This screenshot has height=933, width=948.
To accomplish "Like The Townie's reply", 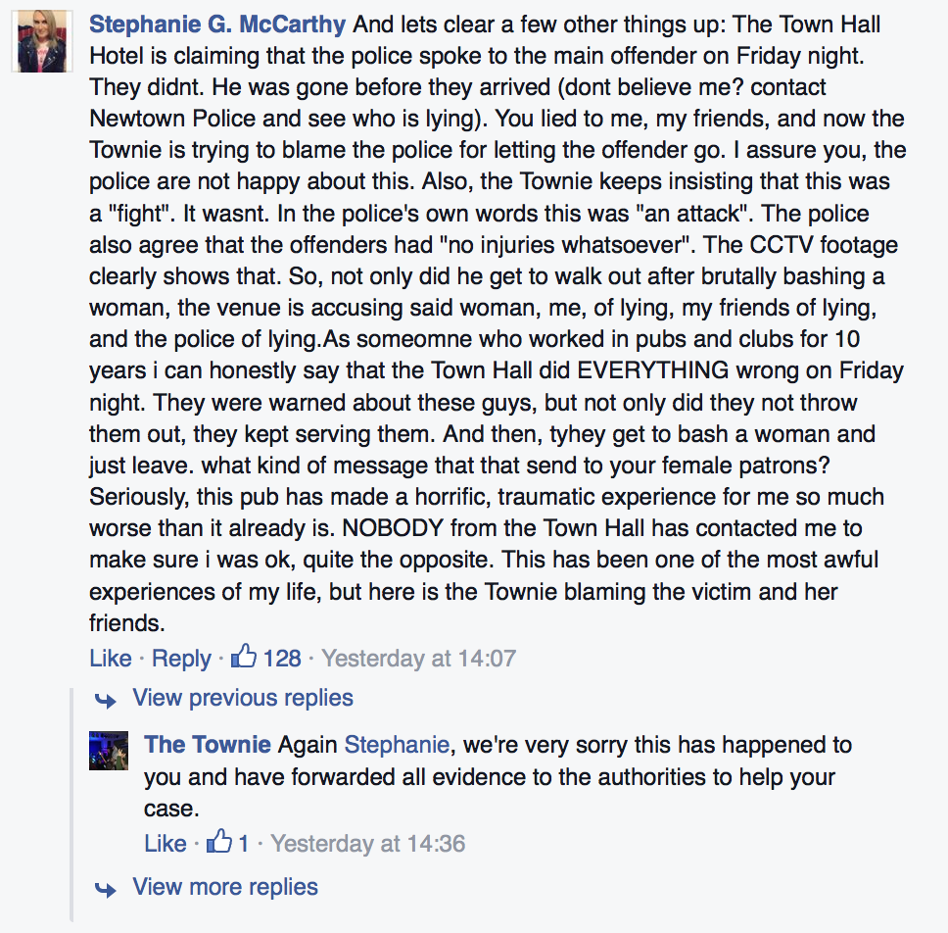I will pyautogui.click(x=165, y=843).
